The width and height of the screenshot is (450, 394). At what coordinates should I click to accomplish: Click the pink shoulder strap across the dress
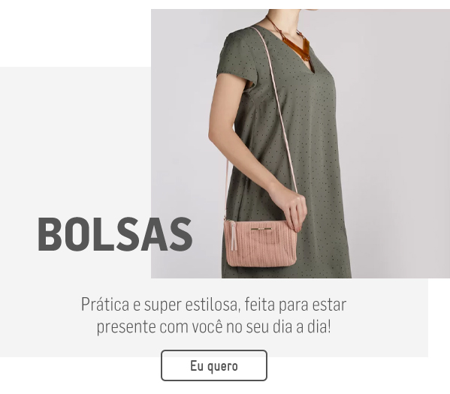click(276, 109)
